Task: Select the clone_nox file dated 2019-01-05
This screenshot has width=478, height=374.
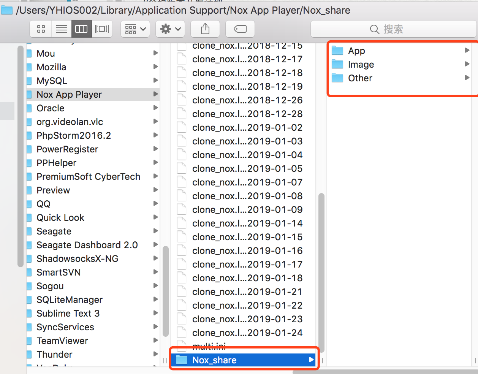Action: click(x=243, y=168)
